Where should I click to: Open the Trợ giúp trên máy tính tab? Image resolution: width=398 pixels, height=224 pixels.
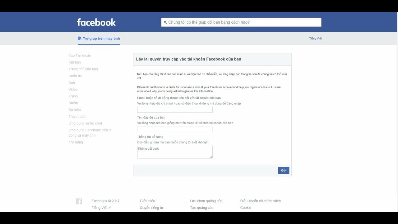pyautogui.click(x=99, y=39)
